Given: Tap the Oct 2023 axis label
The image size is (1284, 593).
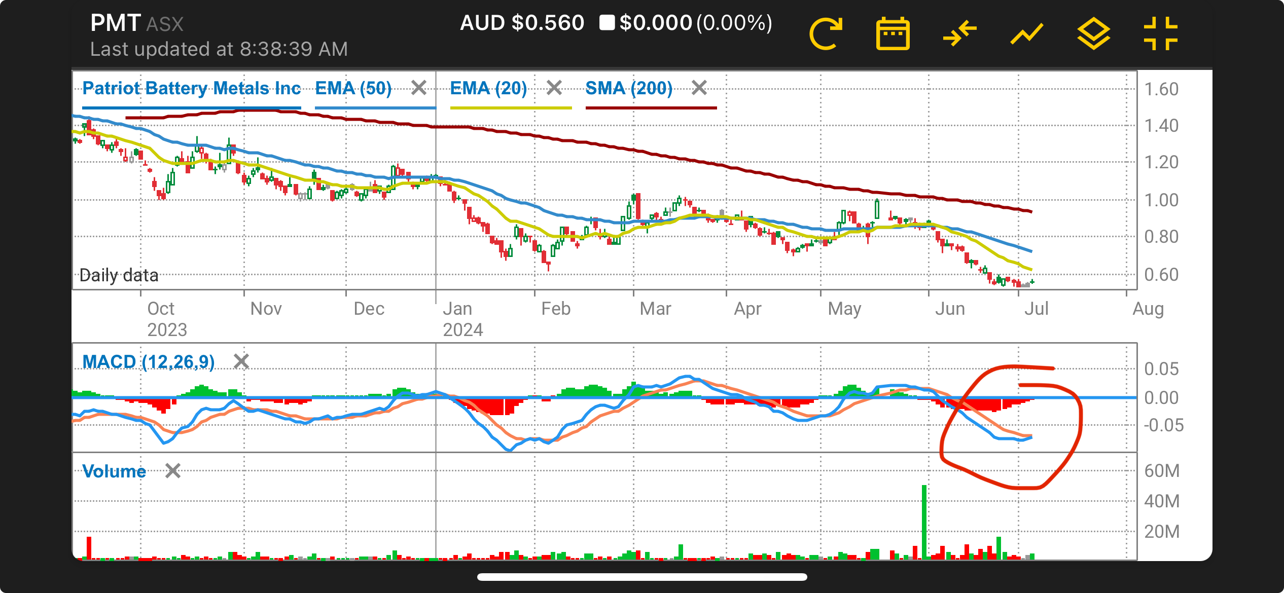Looking at the screenshot, I should (167, 319).
